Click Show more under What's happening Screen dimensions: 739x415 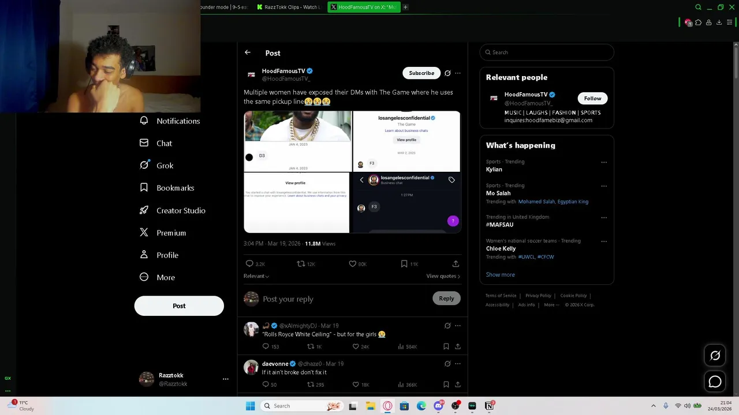click(500, 275)
